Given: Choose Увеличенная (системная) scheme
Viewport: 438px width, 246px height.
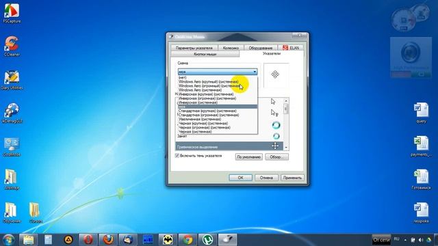Looking at the screenshot, I should tap(218, 119).
